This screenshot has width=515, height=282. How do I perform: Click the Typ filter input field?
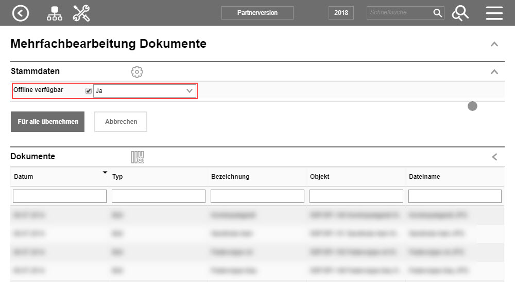[159, 196]
